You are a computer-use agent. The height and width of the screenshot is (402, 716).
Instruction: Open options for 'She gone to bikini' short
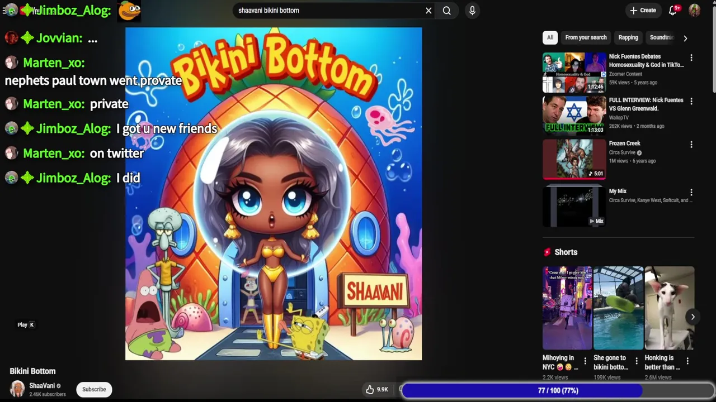coord(636,361)
